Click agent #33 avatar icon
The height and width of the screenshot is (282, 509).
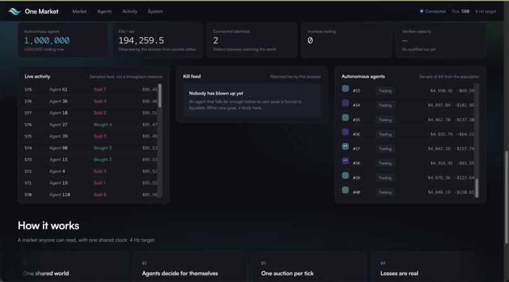pos(345,88)
